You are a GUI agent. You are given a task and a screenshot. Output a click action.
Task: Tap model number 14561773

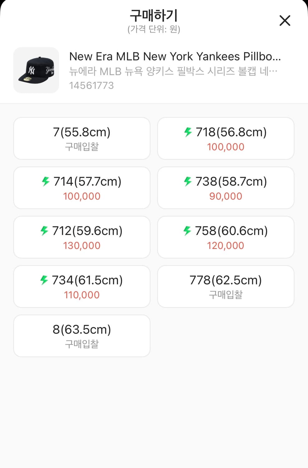pos(92,85)
